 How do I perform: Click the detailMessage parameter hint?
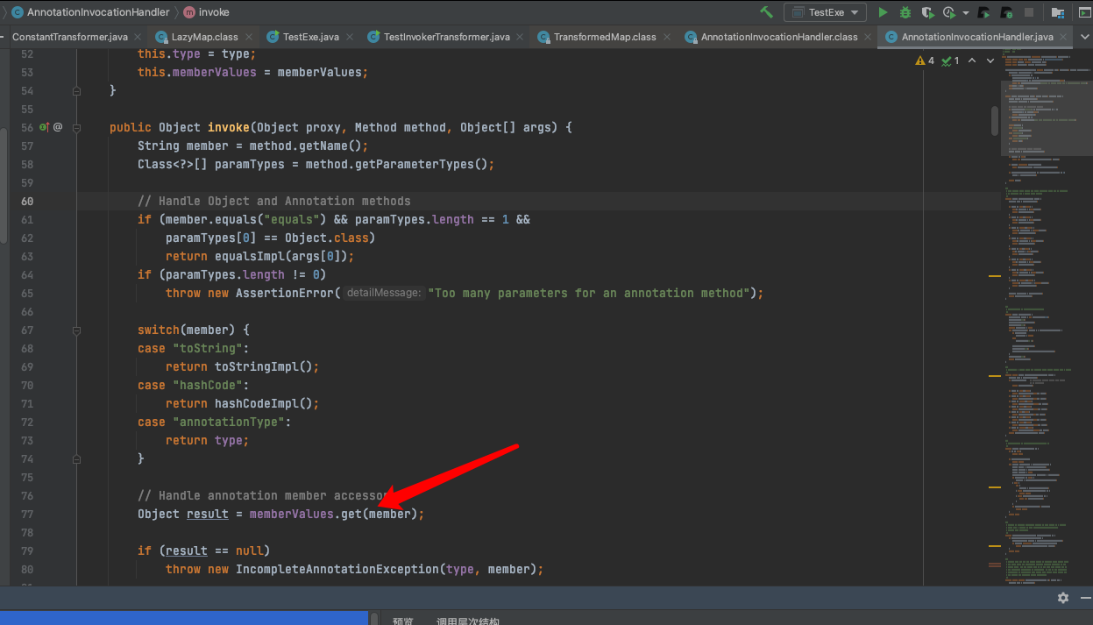tap(384, 293)
